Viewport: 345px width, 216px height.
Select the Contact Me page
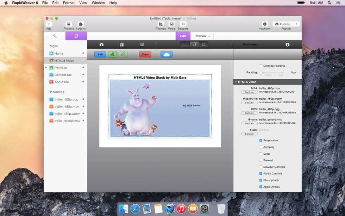(65, 75)
